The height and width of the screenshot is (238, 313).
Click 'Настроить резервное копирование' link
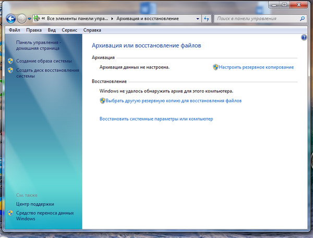tap(256, 67)
